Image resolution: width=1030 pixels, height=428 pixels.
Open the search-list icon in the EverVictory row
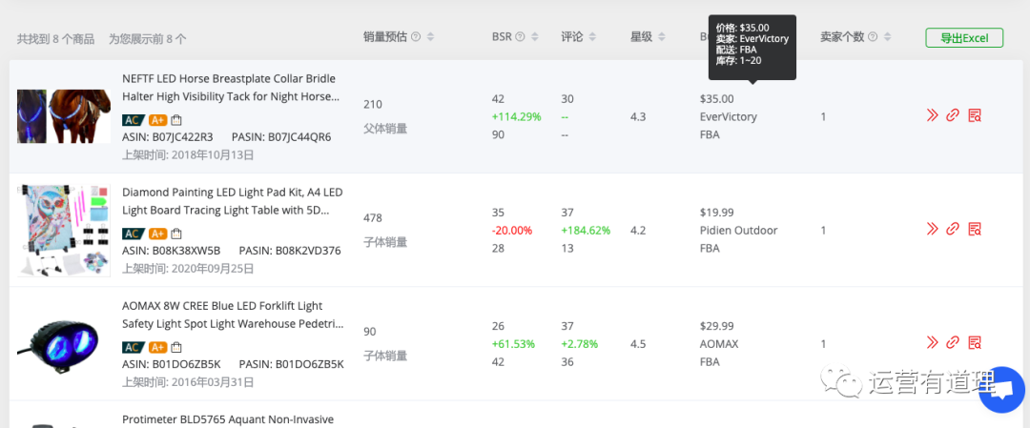(974, 115)
